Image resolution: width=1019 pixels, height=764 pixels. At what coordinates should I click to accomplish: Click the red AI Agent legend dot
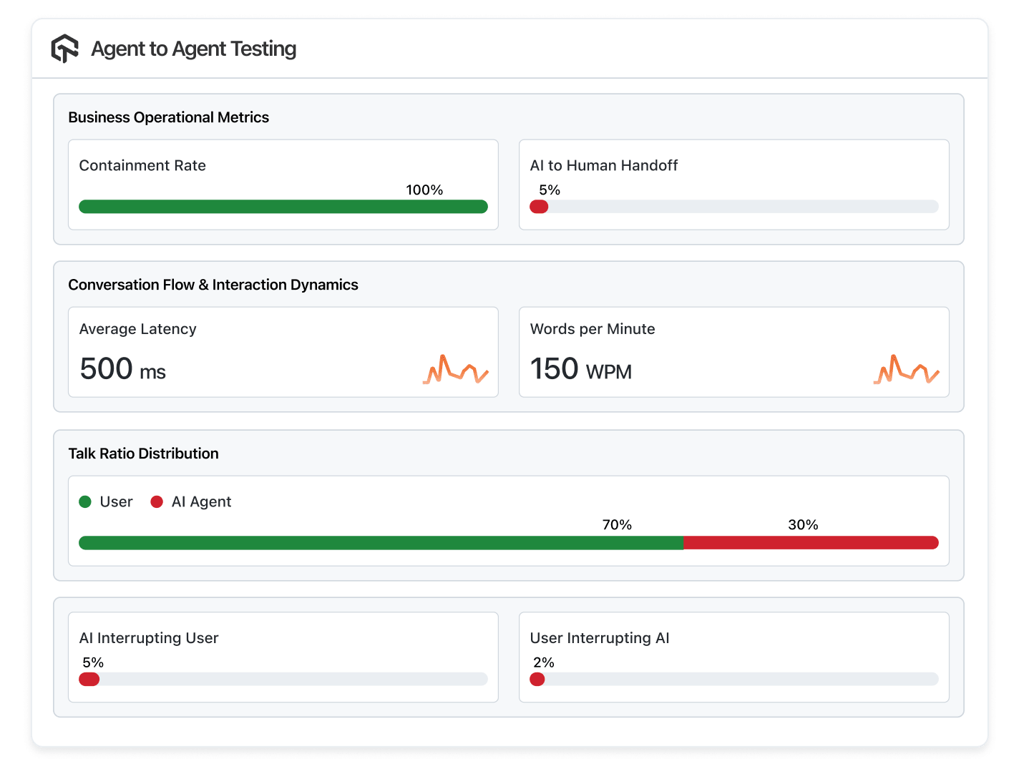pos(157,501)
